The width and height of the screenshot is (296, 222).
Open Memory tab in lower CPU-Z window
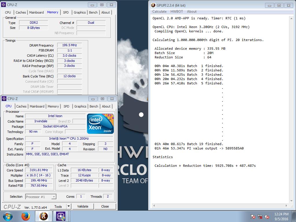pos(53,106)
